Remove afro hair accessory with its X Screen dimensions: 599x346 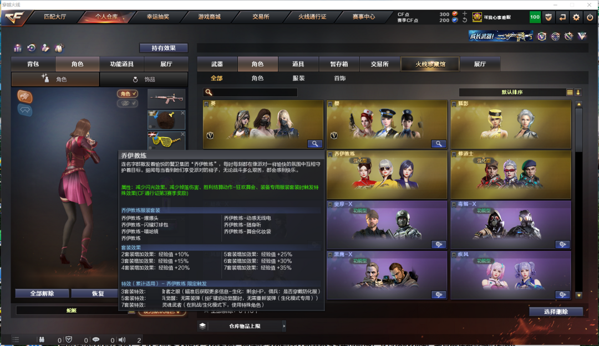(x=182, y=113)
